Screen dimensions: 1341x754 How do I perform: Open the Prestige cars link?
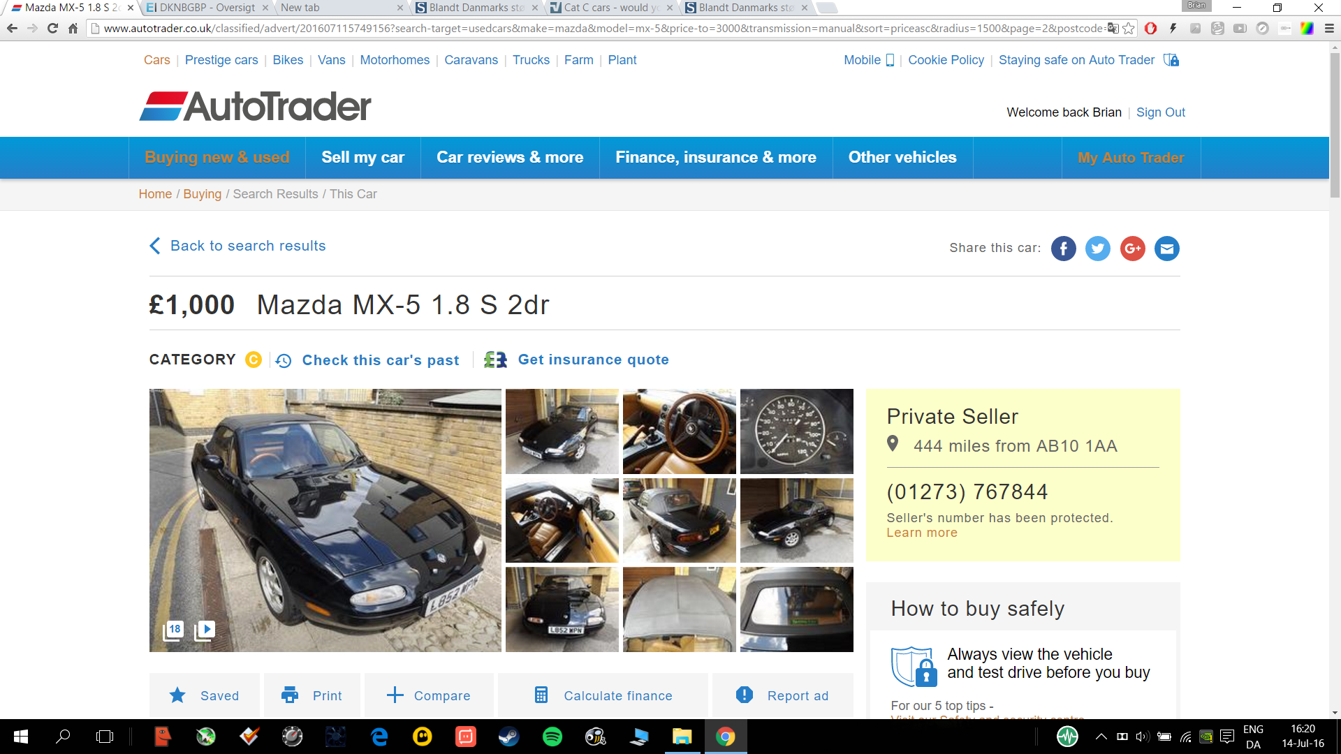click(x=221, y=60)
